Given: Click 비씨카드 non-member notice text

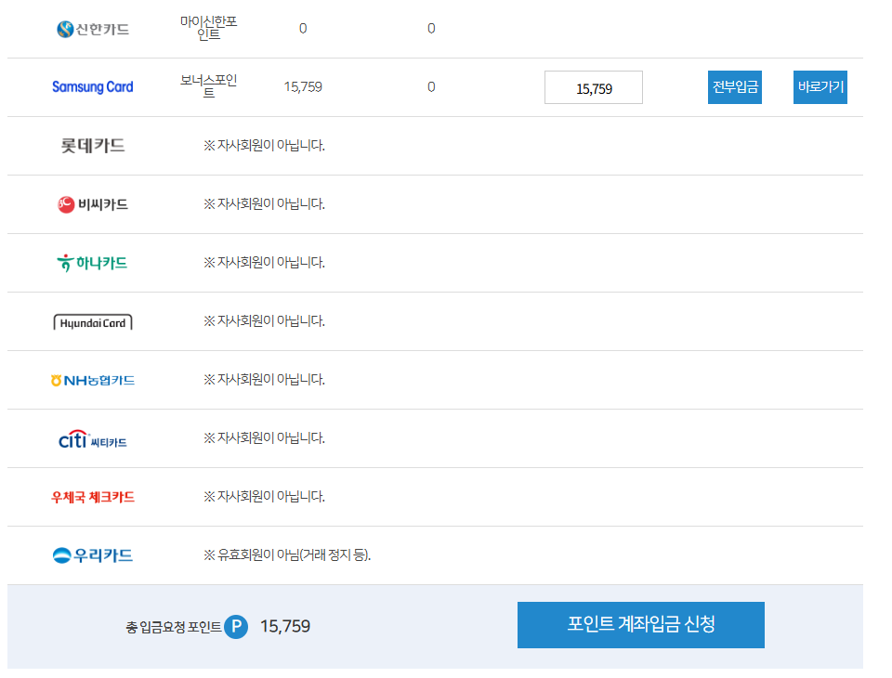Looking at the screenshot, I should (x=264, y=204).
